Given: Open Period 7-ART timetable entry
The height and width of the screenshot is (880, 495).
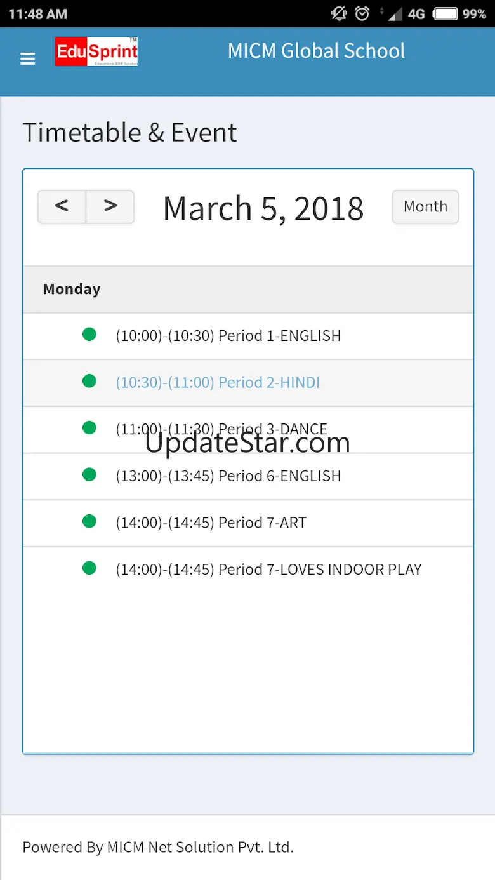Looking at the screenshot, I should click(211, 523).
